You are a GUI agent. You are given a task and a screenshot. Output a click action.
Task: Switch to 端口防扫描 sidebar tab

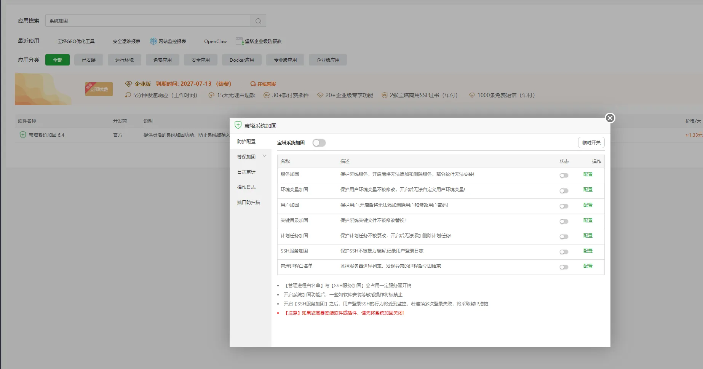[249, 203]
